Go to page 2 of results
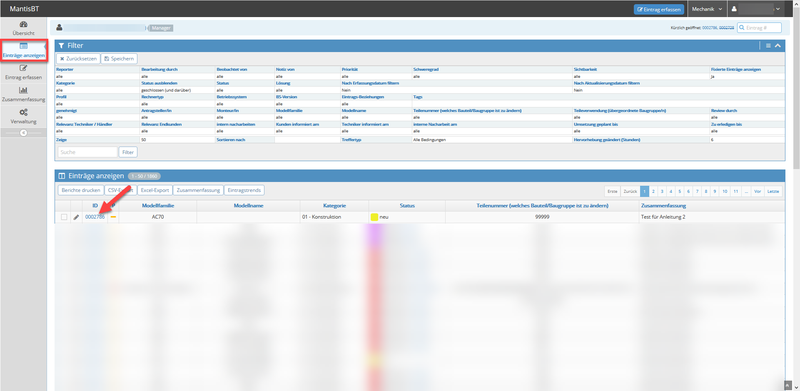This screenshot has height=391, width=800. (x=653, y=192)
